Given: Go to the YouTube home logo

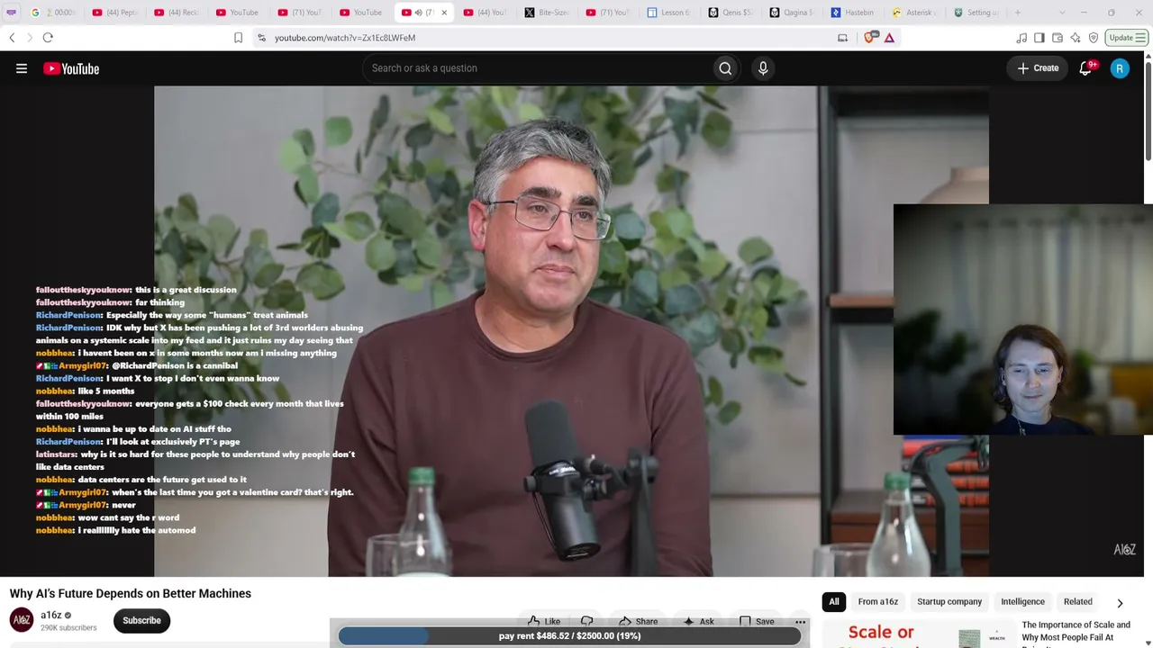Looking at the screenshot, I should coord(71,68).
